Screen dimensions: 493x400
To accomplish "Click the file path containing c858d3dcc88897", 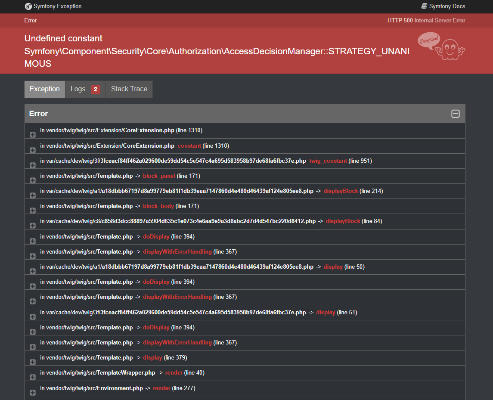I will coord(181,221).
